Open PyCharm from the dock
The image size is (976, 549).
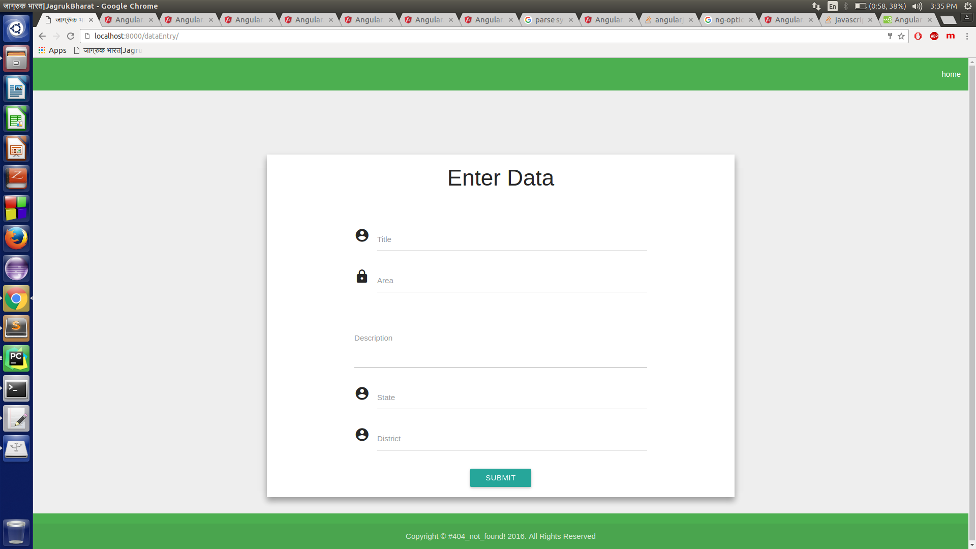(x=16, y=358)
